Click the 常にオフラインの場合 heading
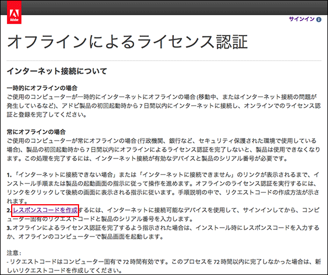This screenshot has width=328, height=275. (x=36, y=132)
